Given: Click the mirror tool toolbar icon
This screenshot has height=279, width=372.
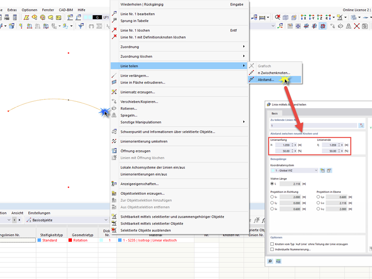Looking at the screenshot, I should click(x=349, y=26).
